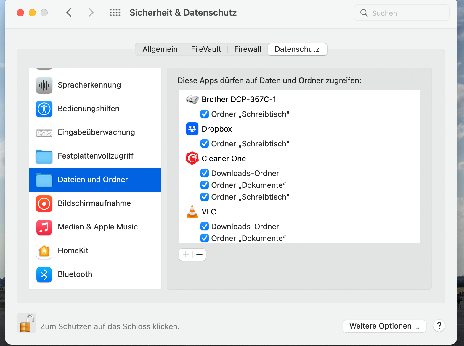Click the Cleaner One app icon
Screen dimensions: 464x346
pos(192,159)
